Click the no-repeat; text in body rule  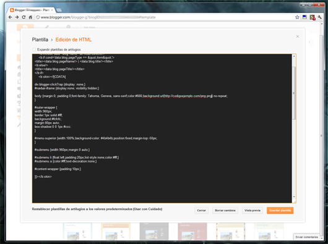point(220,96)
